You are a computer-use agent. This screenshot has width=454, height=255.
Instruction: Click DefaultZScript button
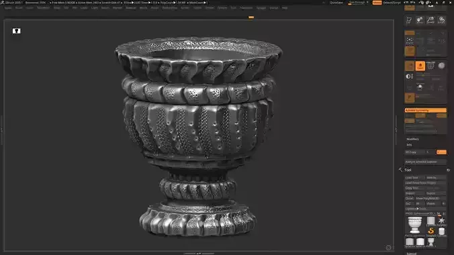[x=392, y=3]
